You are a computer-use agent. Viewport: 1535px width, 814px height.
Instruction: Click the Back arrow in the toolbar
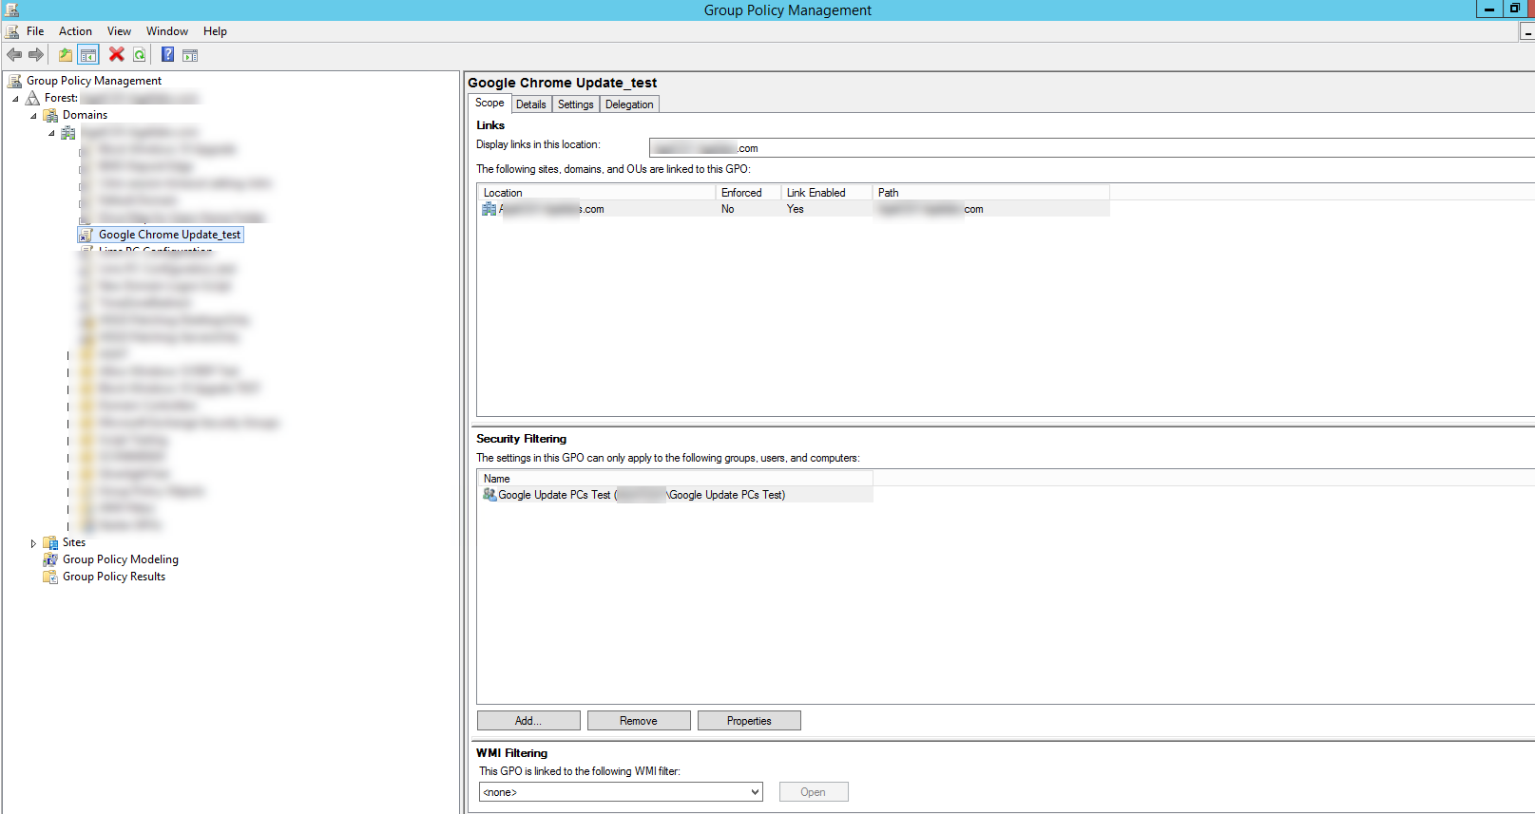[x=14, y=55]
